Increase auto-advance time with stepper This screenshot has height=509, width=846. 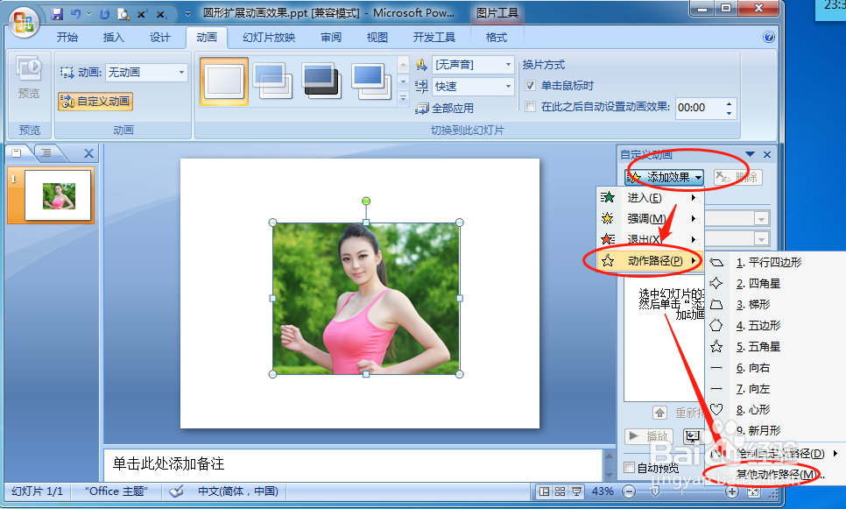[729, 103]
